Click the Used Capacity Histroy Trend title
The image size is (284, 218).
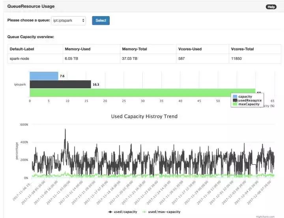pos(144,116)
